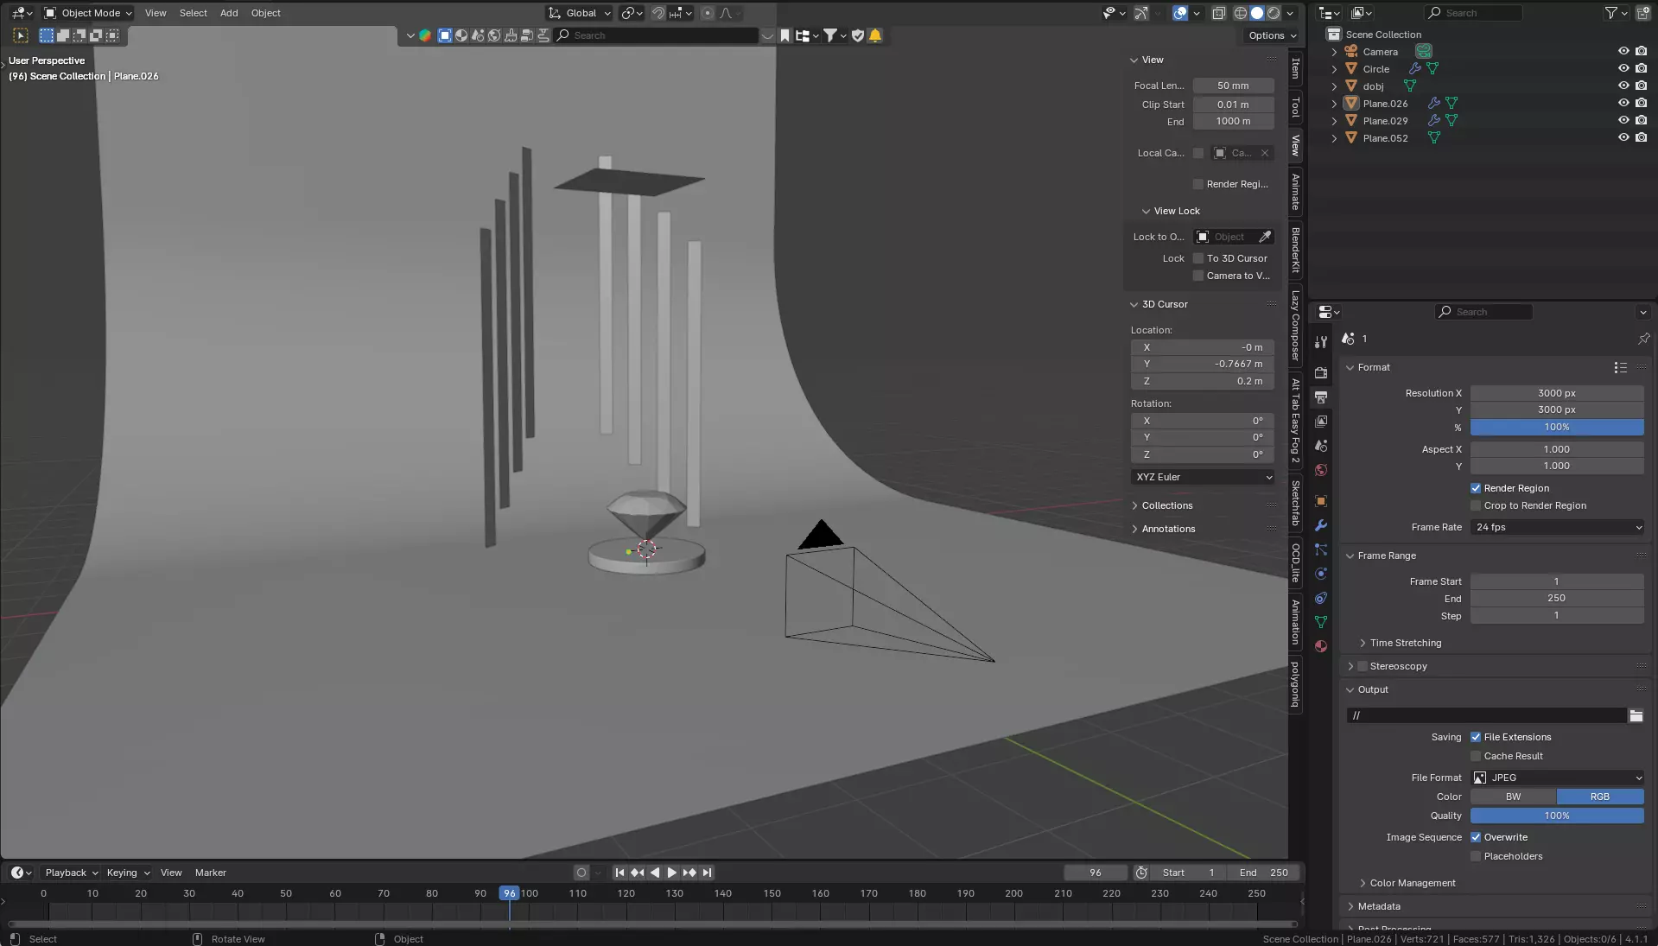The width and height of the screenshot is (1658, 946).
Task: Open the Object Mode dropdown
Action: tap(88, 13)
